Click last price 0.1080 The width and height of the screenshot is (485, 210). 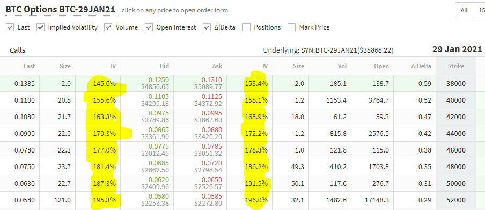[x=25, y=117]
